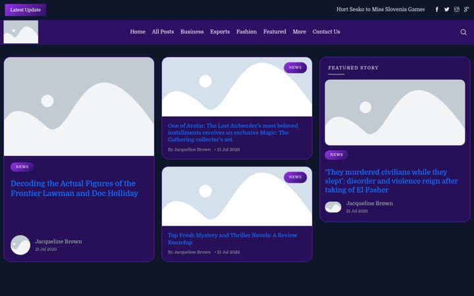Open the Featured menu item

point(275,32)
